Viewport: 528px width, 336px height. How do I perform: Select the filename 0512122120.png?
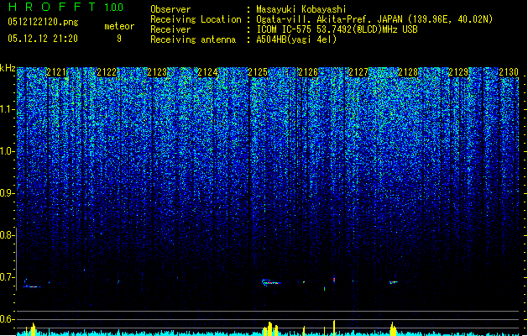pyautogui.click(x=43, y=22)
